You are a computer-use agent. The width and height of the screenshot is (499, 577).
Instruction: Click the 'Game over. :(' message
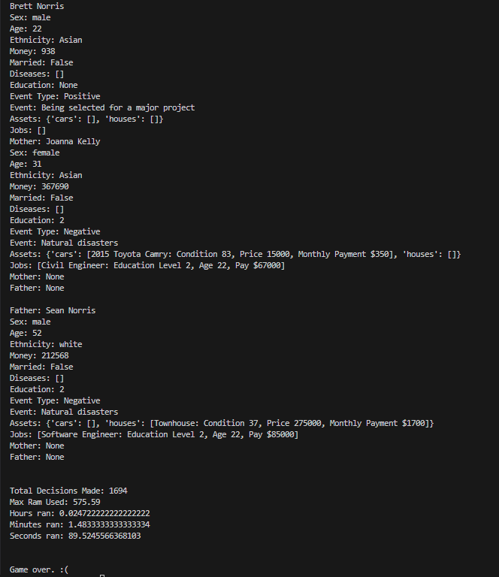point(39,569)
